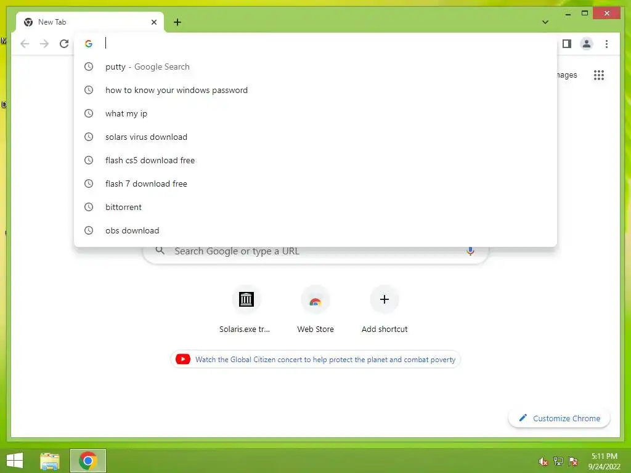Click the Action Center flag icon
Viewport: 631px width, 473px height.
pos(572,461)
